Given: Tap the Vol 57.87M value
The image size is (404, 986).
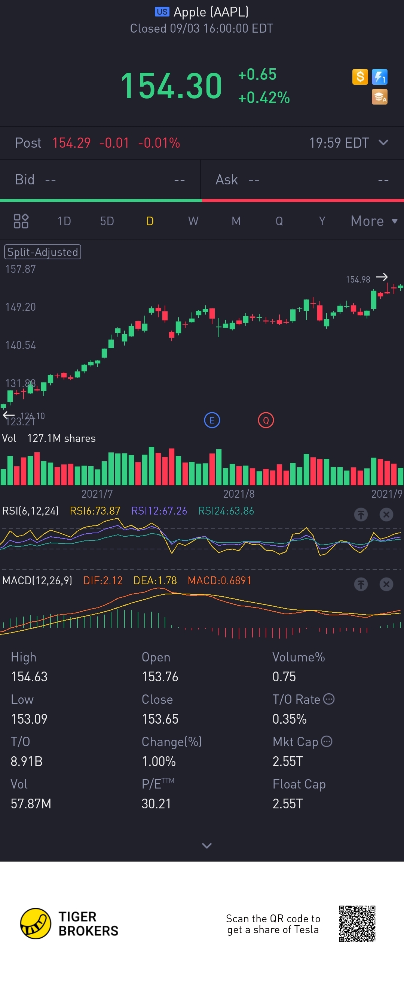Looking at the screenshot, I should click(x=31, y=804).
